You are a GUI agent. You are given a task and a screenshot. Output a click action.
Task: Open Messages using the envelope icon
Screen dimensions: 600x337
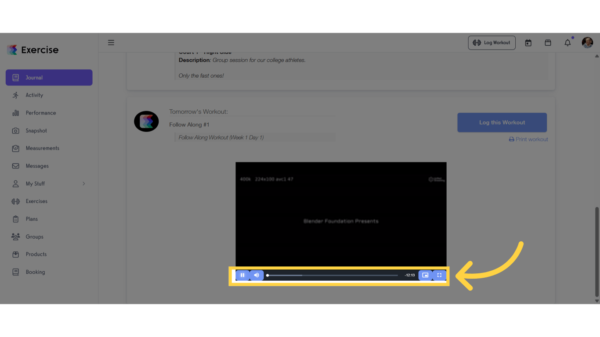pos(15,165)
